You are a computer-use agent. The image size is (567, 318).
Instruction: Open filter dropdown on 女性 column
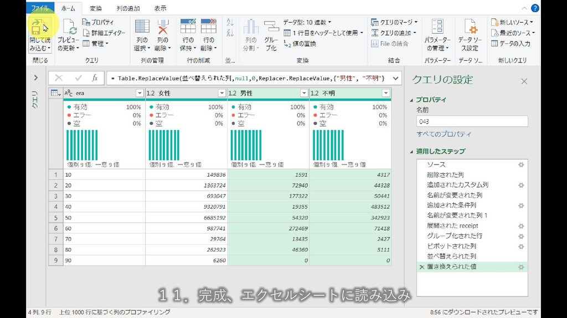coord(222,93)
